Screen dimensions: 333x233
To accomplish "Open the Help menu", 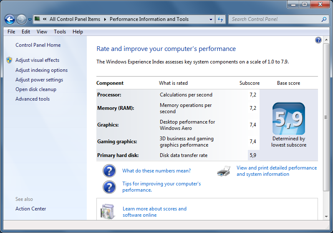I will [78, 32].
